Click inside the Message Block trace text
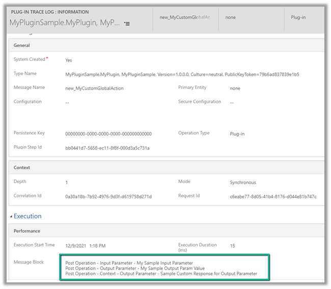 click(x=161, y=268)
